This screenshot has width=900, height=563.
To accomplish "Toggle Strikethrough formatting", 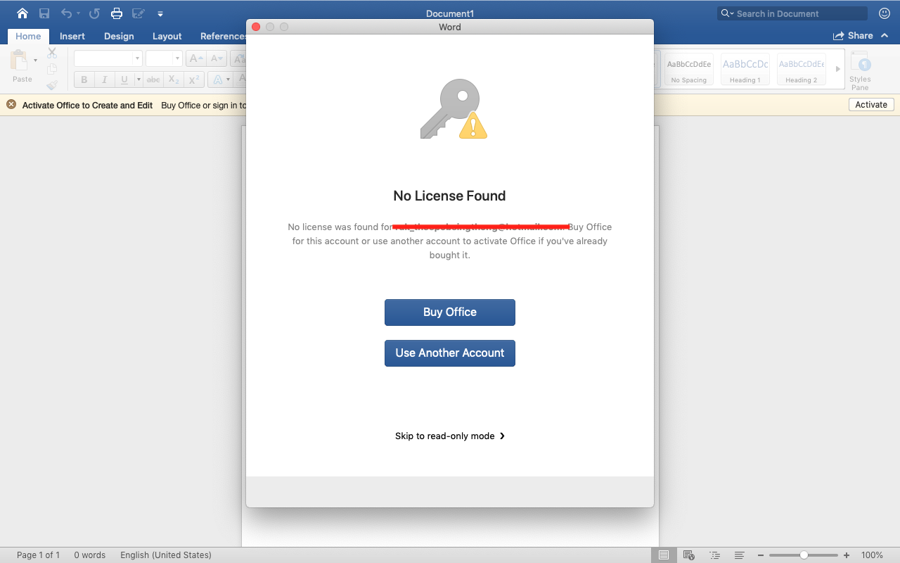I will click(153, 80).
